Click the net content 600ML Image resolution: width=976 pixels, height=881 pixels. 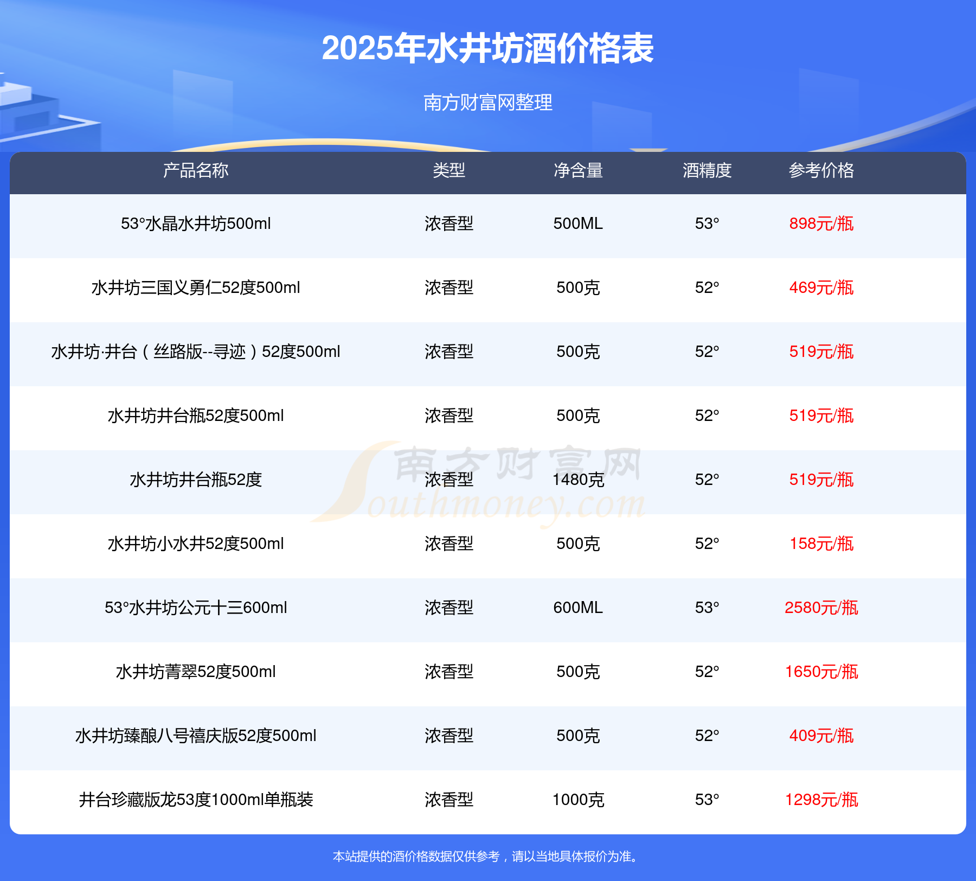(x=578, y=608)
